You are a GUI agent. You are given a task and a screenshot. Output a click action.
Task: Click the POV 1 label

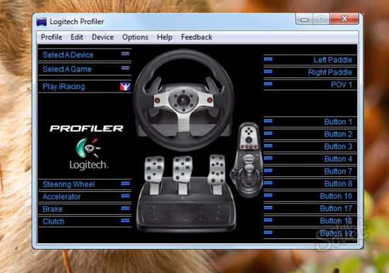pyautogui.click(x=342, y=85)
